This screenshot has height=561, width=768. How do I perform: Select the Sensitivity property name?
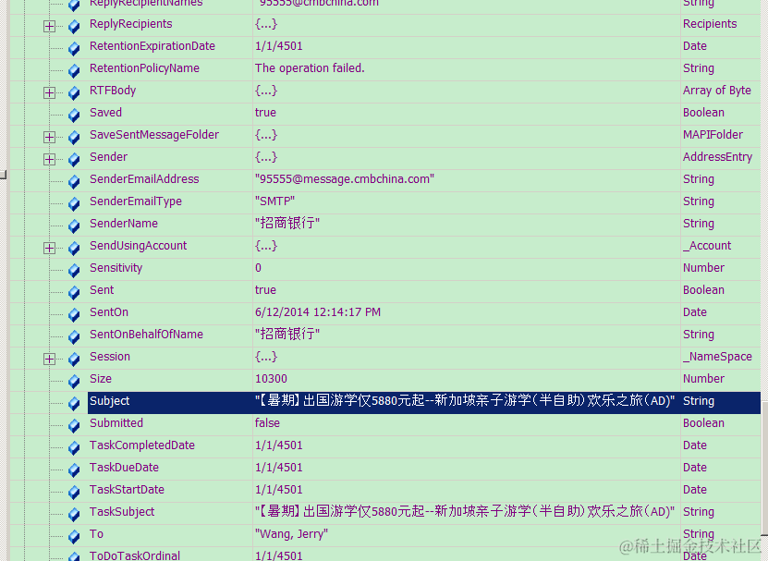pyautogui.click(x=116, y=268)
